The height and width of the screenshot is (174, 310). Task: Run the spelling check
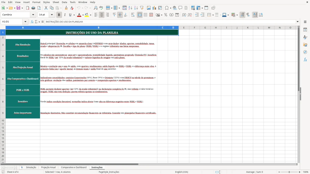click(x=101, y=8)
